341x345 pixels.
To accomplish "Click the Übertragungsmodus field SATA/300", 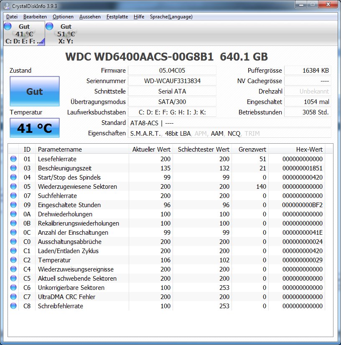I will [x=172, y=102].
